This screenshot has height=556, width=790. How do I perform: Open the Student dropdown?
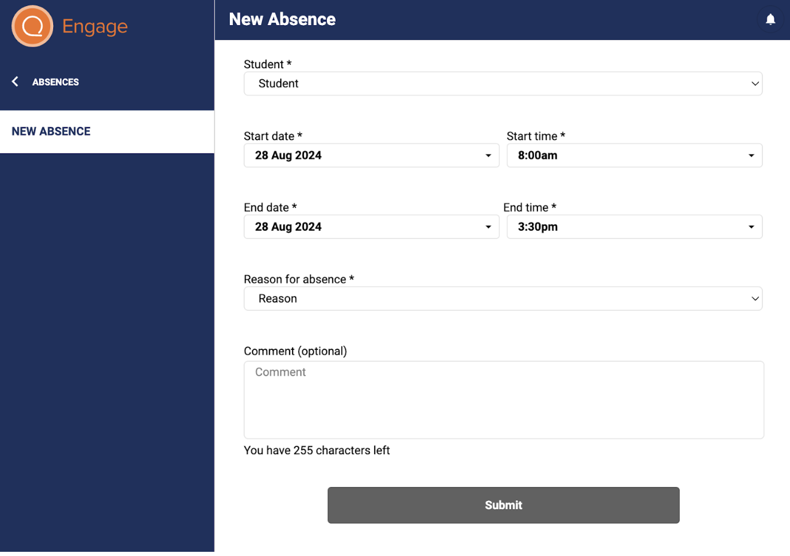pos(503,84)
